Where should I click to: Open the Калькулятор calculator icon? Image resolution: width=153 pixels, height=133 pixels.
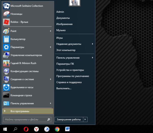pos(6,39)
